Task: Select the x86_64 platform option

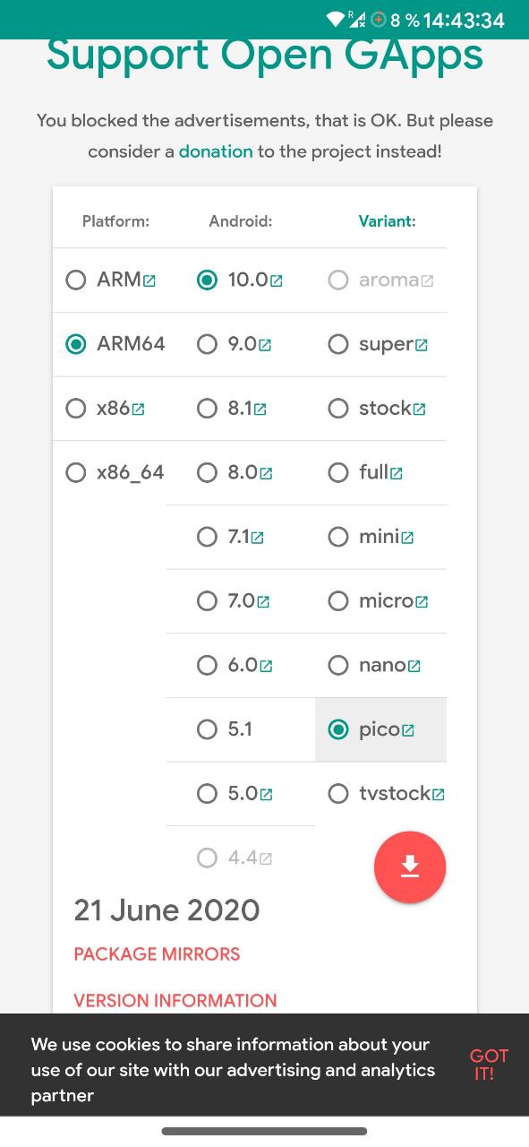Action: click(x=76, y=472)
